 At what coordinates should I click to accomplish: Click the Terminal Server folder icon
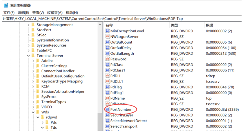(33, 56)
